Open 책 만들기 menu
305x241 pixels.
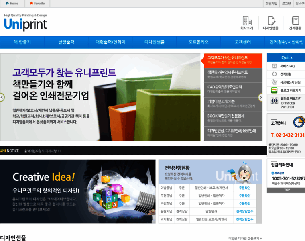pyautogui.click(x=22, y=42)
